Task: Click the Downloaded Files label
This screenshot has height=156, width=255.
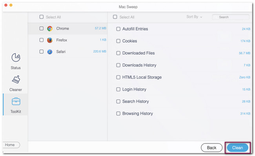Action: coord(138,53)
